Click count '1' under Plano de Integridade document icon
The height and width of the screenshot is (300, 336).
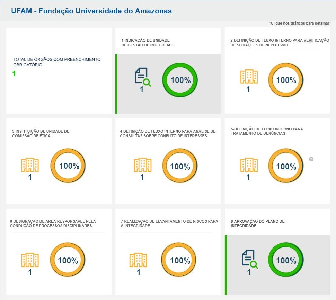pos(249,272)
